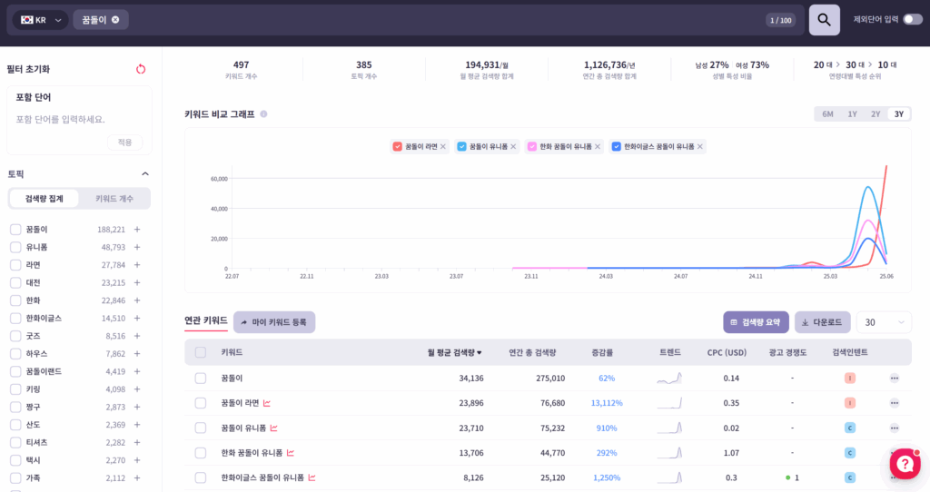Image resolution: width=930 pixels, height=492 pixels.
Task: Remove 한화이글스 꿈돌이 유니폼 from graph legend
Action: click(700, 146)
